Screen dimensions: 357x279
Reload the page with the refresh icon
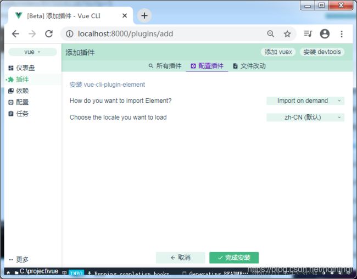[49, 34]
